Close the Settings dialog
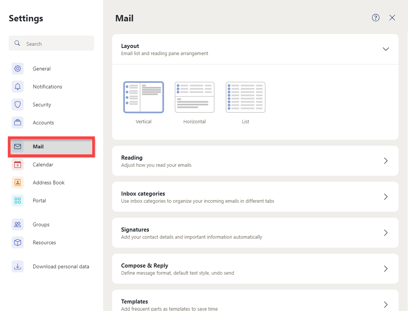The image size is (408, 311). (x=392, y=18)
